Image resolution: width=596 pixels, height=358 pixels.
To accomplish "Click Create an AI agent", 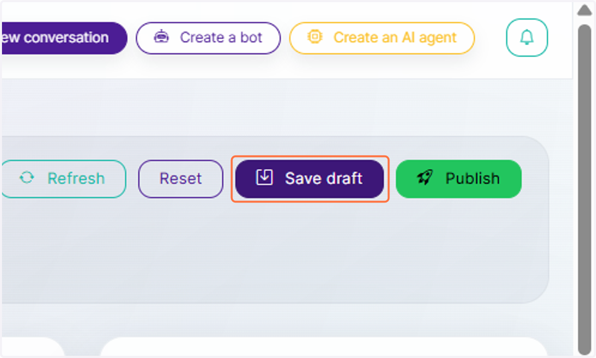I will (382, 38).
